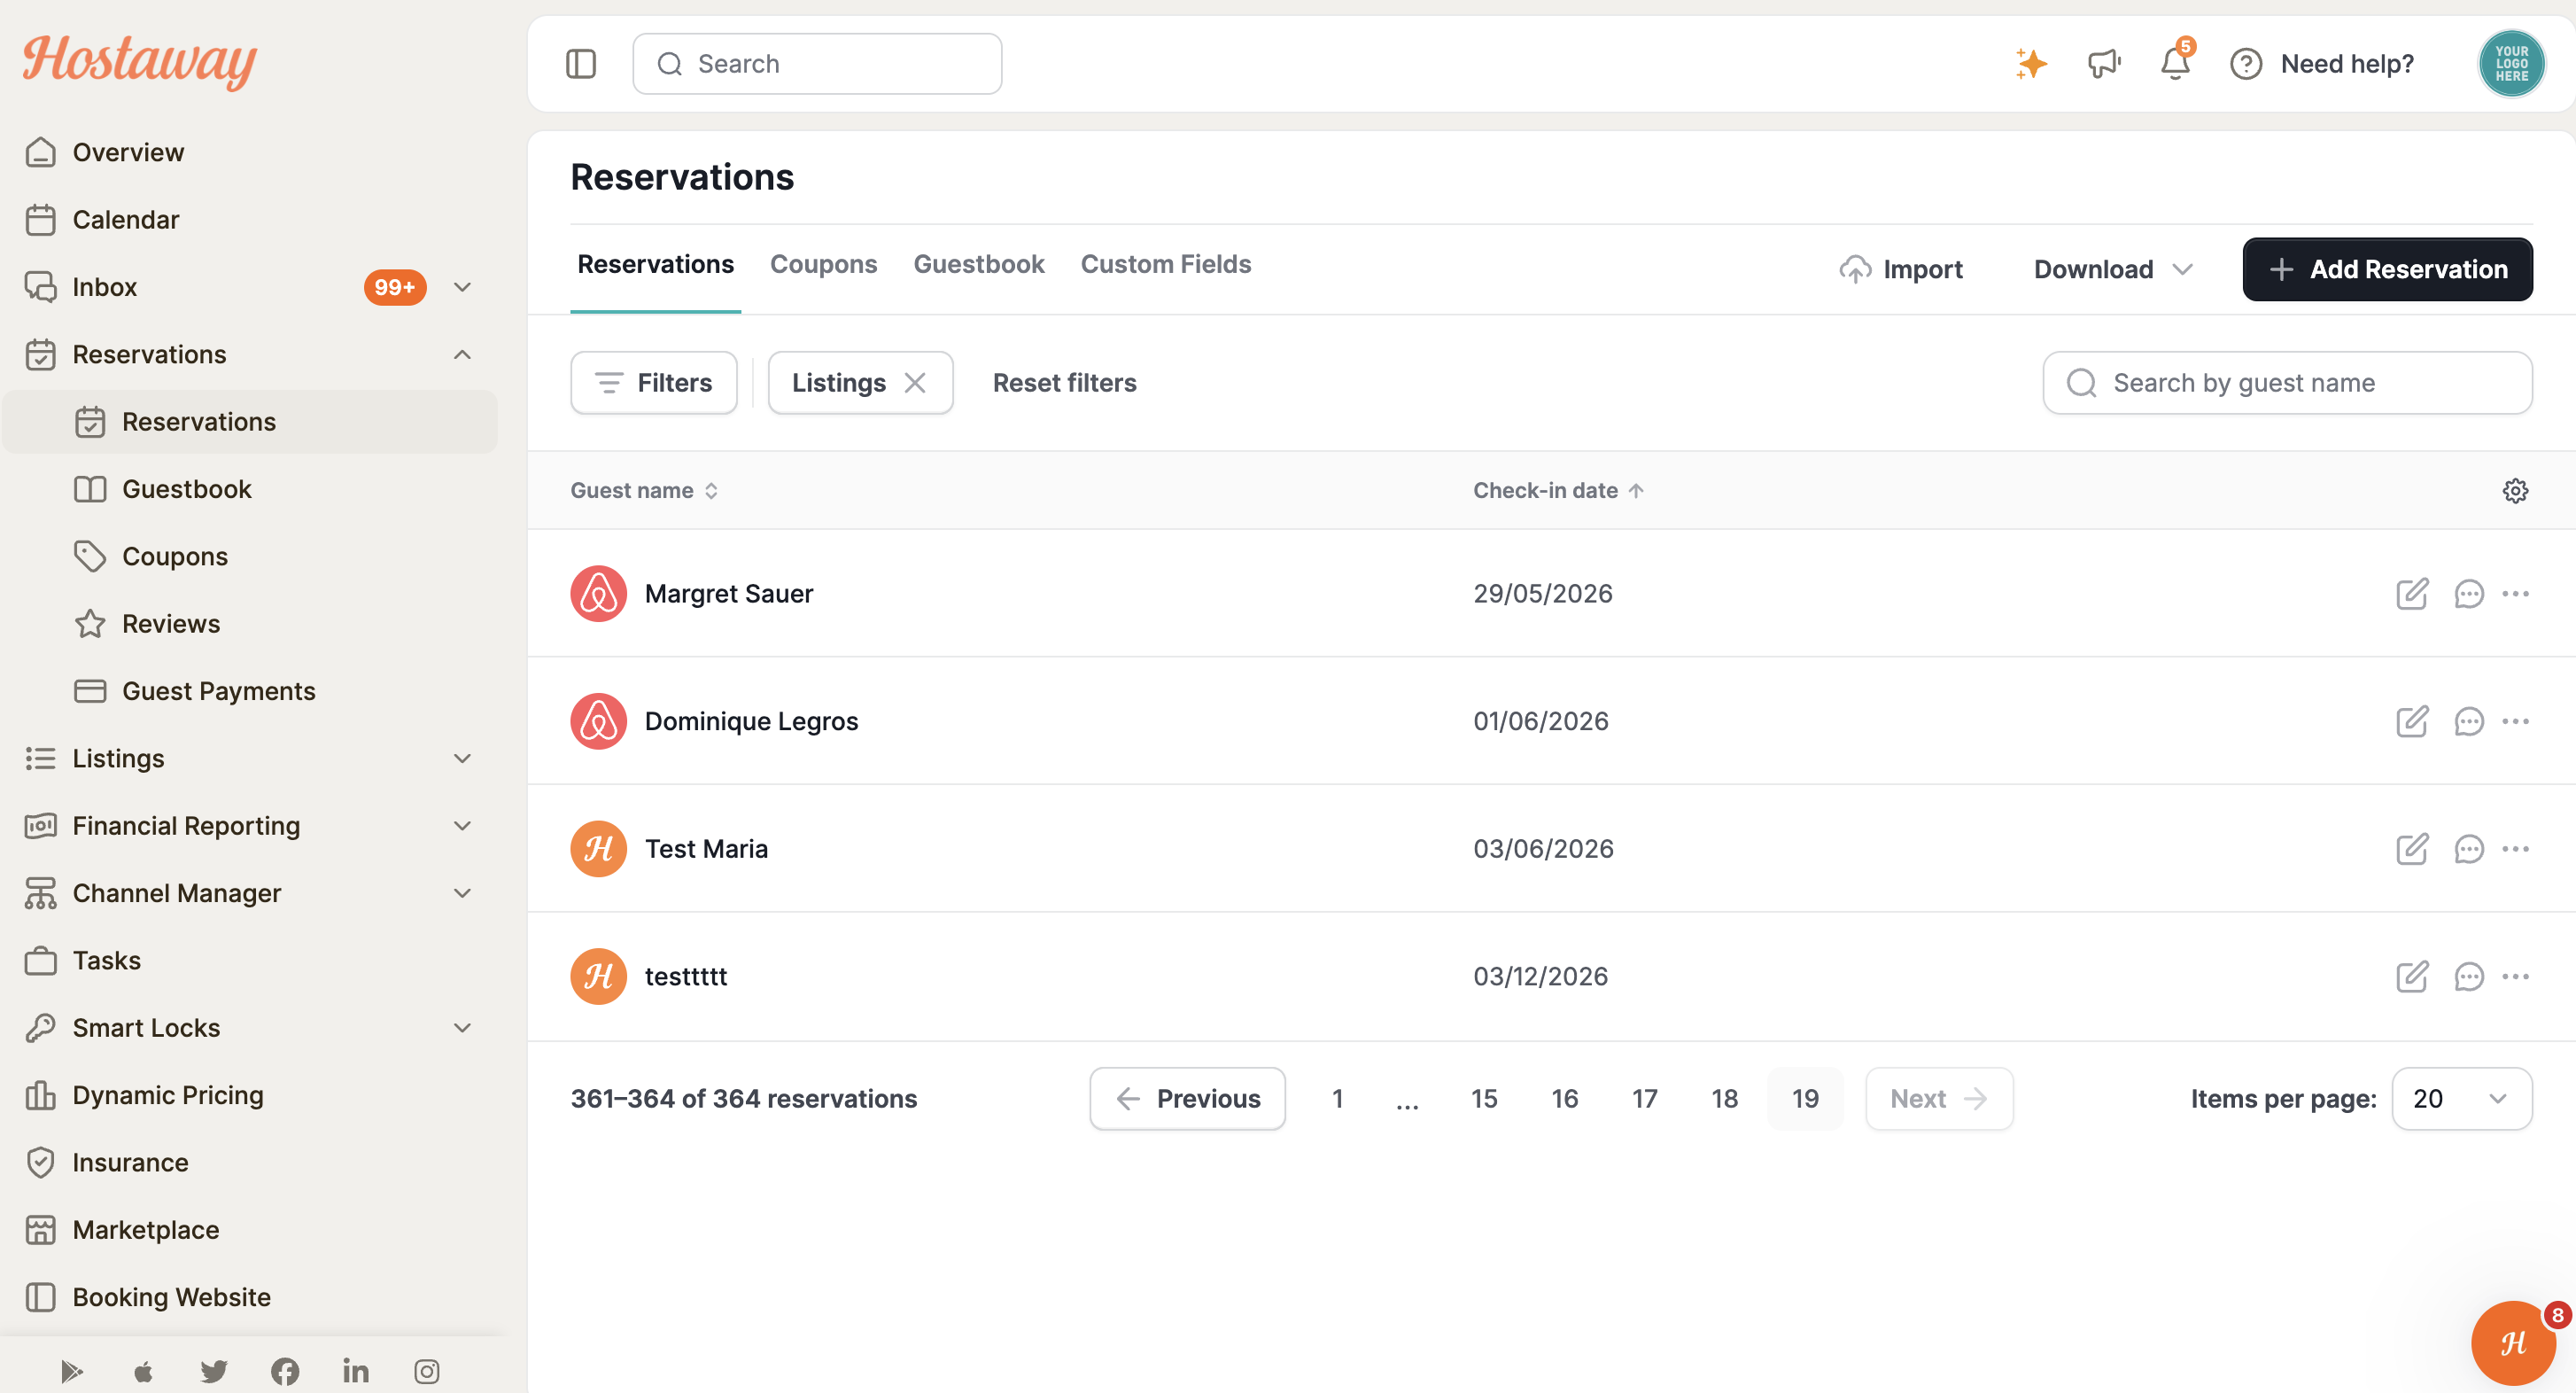
Task: Open the Filters button
Action: (653, 383)
